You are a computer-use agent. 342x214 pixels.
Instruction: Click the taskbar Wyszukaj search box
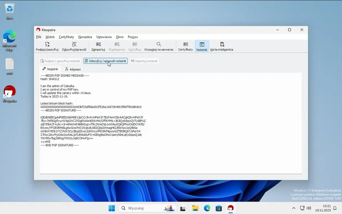tap(147, 208)
